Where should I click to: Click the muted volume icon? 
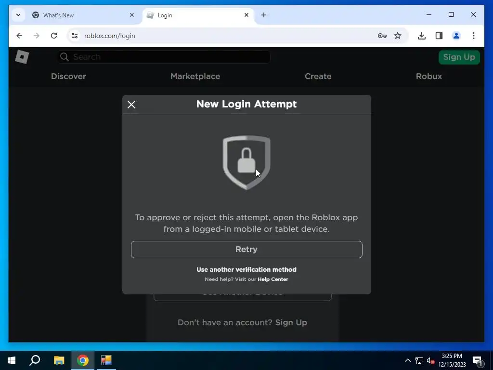pyautogui.click(x=430, y=360)
